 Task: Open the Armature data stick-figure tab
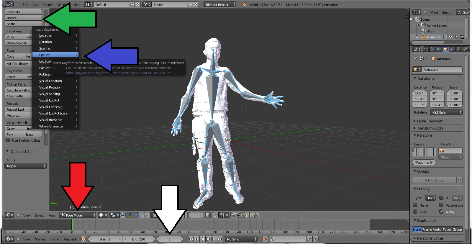click(458, 49)
